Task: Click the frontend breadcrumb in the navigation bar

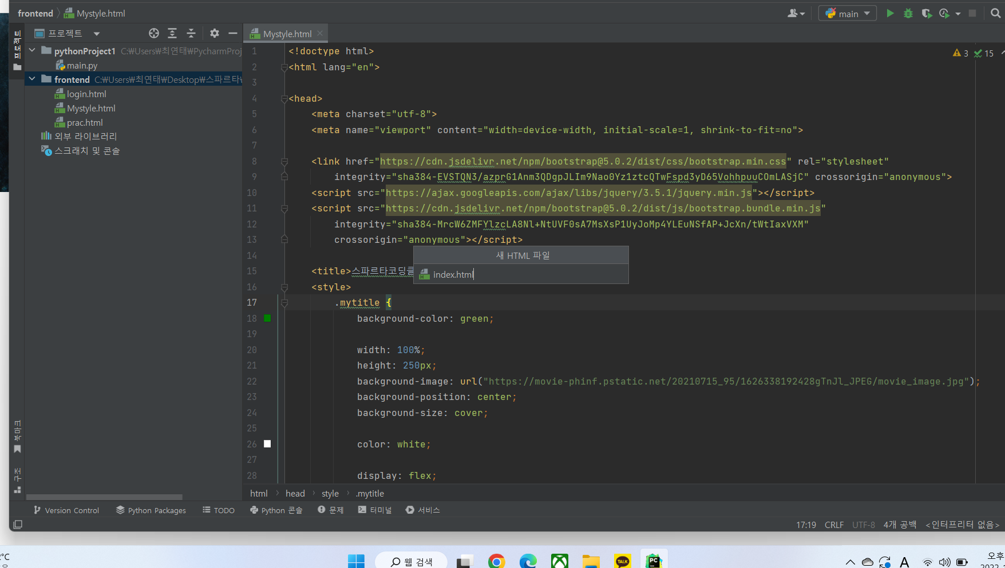Action: pyautogui.click(x=35, y=13)
